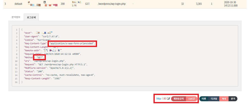The image size is (250, 108).
Task: Click the 디코딩 button
Action: coord(214,98)
